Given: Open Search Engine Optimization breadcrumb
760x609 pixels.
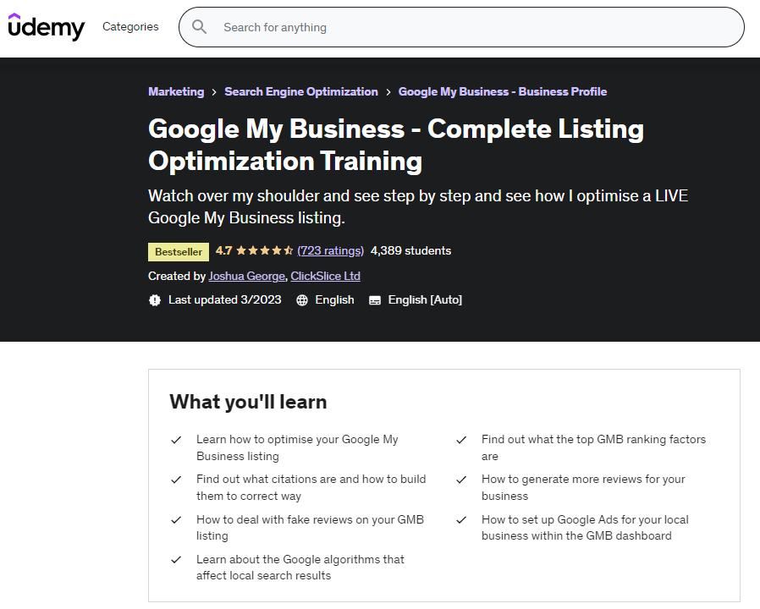Looking at the screenshot, I should [x=301, y=91].
